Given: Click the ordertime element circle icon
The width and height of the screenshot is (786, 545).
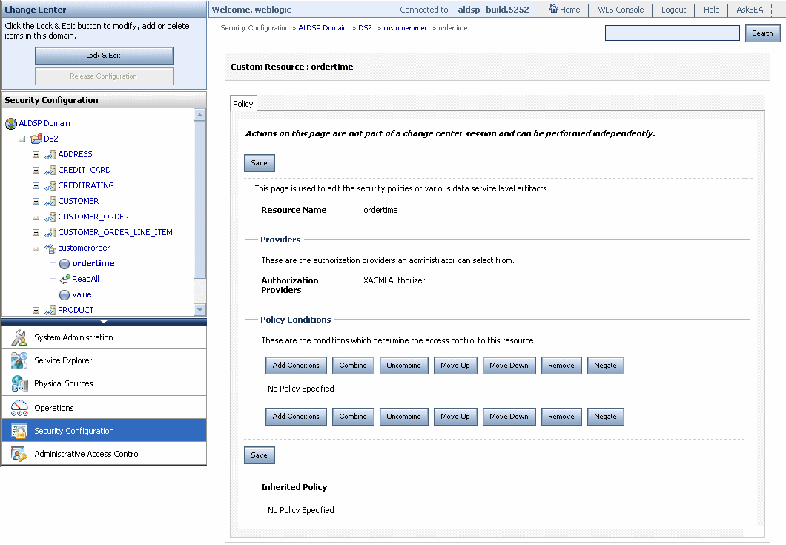Looking at the screenshot, I should coord(65,264).
